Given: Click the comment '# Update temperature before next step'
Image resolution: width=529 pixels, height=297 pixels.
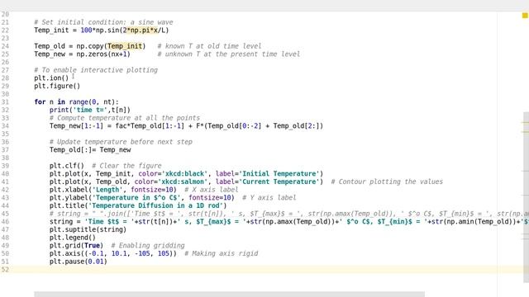Looking at the screenshot, I should (x=121, y=142).
